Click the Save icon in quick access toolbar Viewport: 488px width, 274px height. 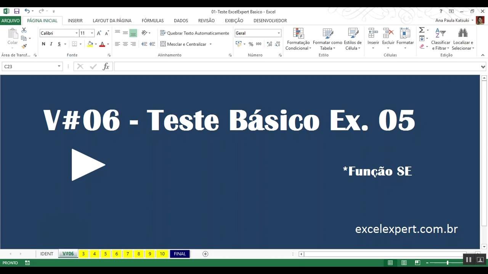point(16,11)
